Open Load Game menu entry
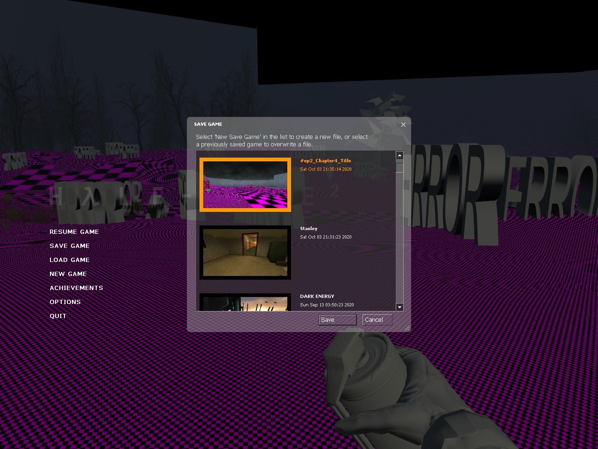The height and width of the screenshot is (449, 598). pos(70,260)
